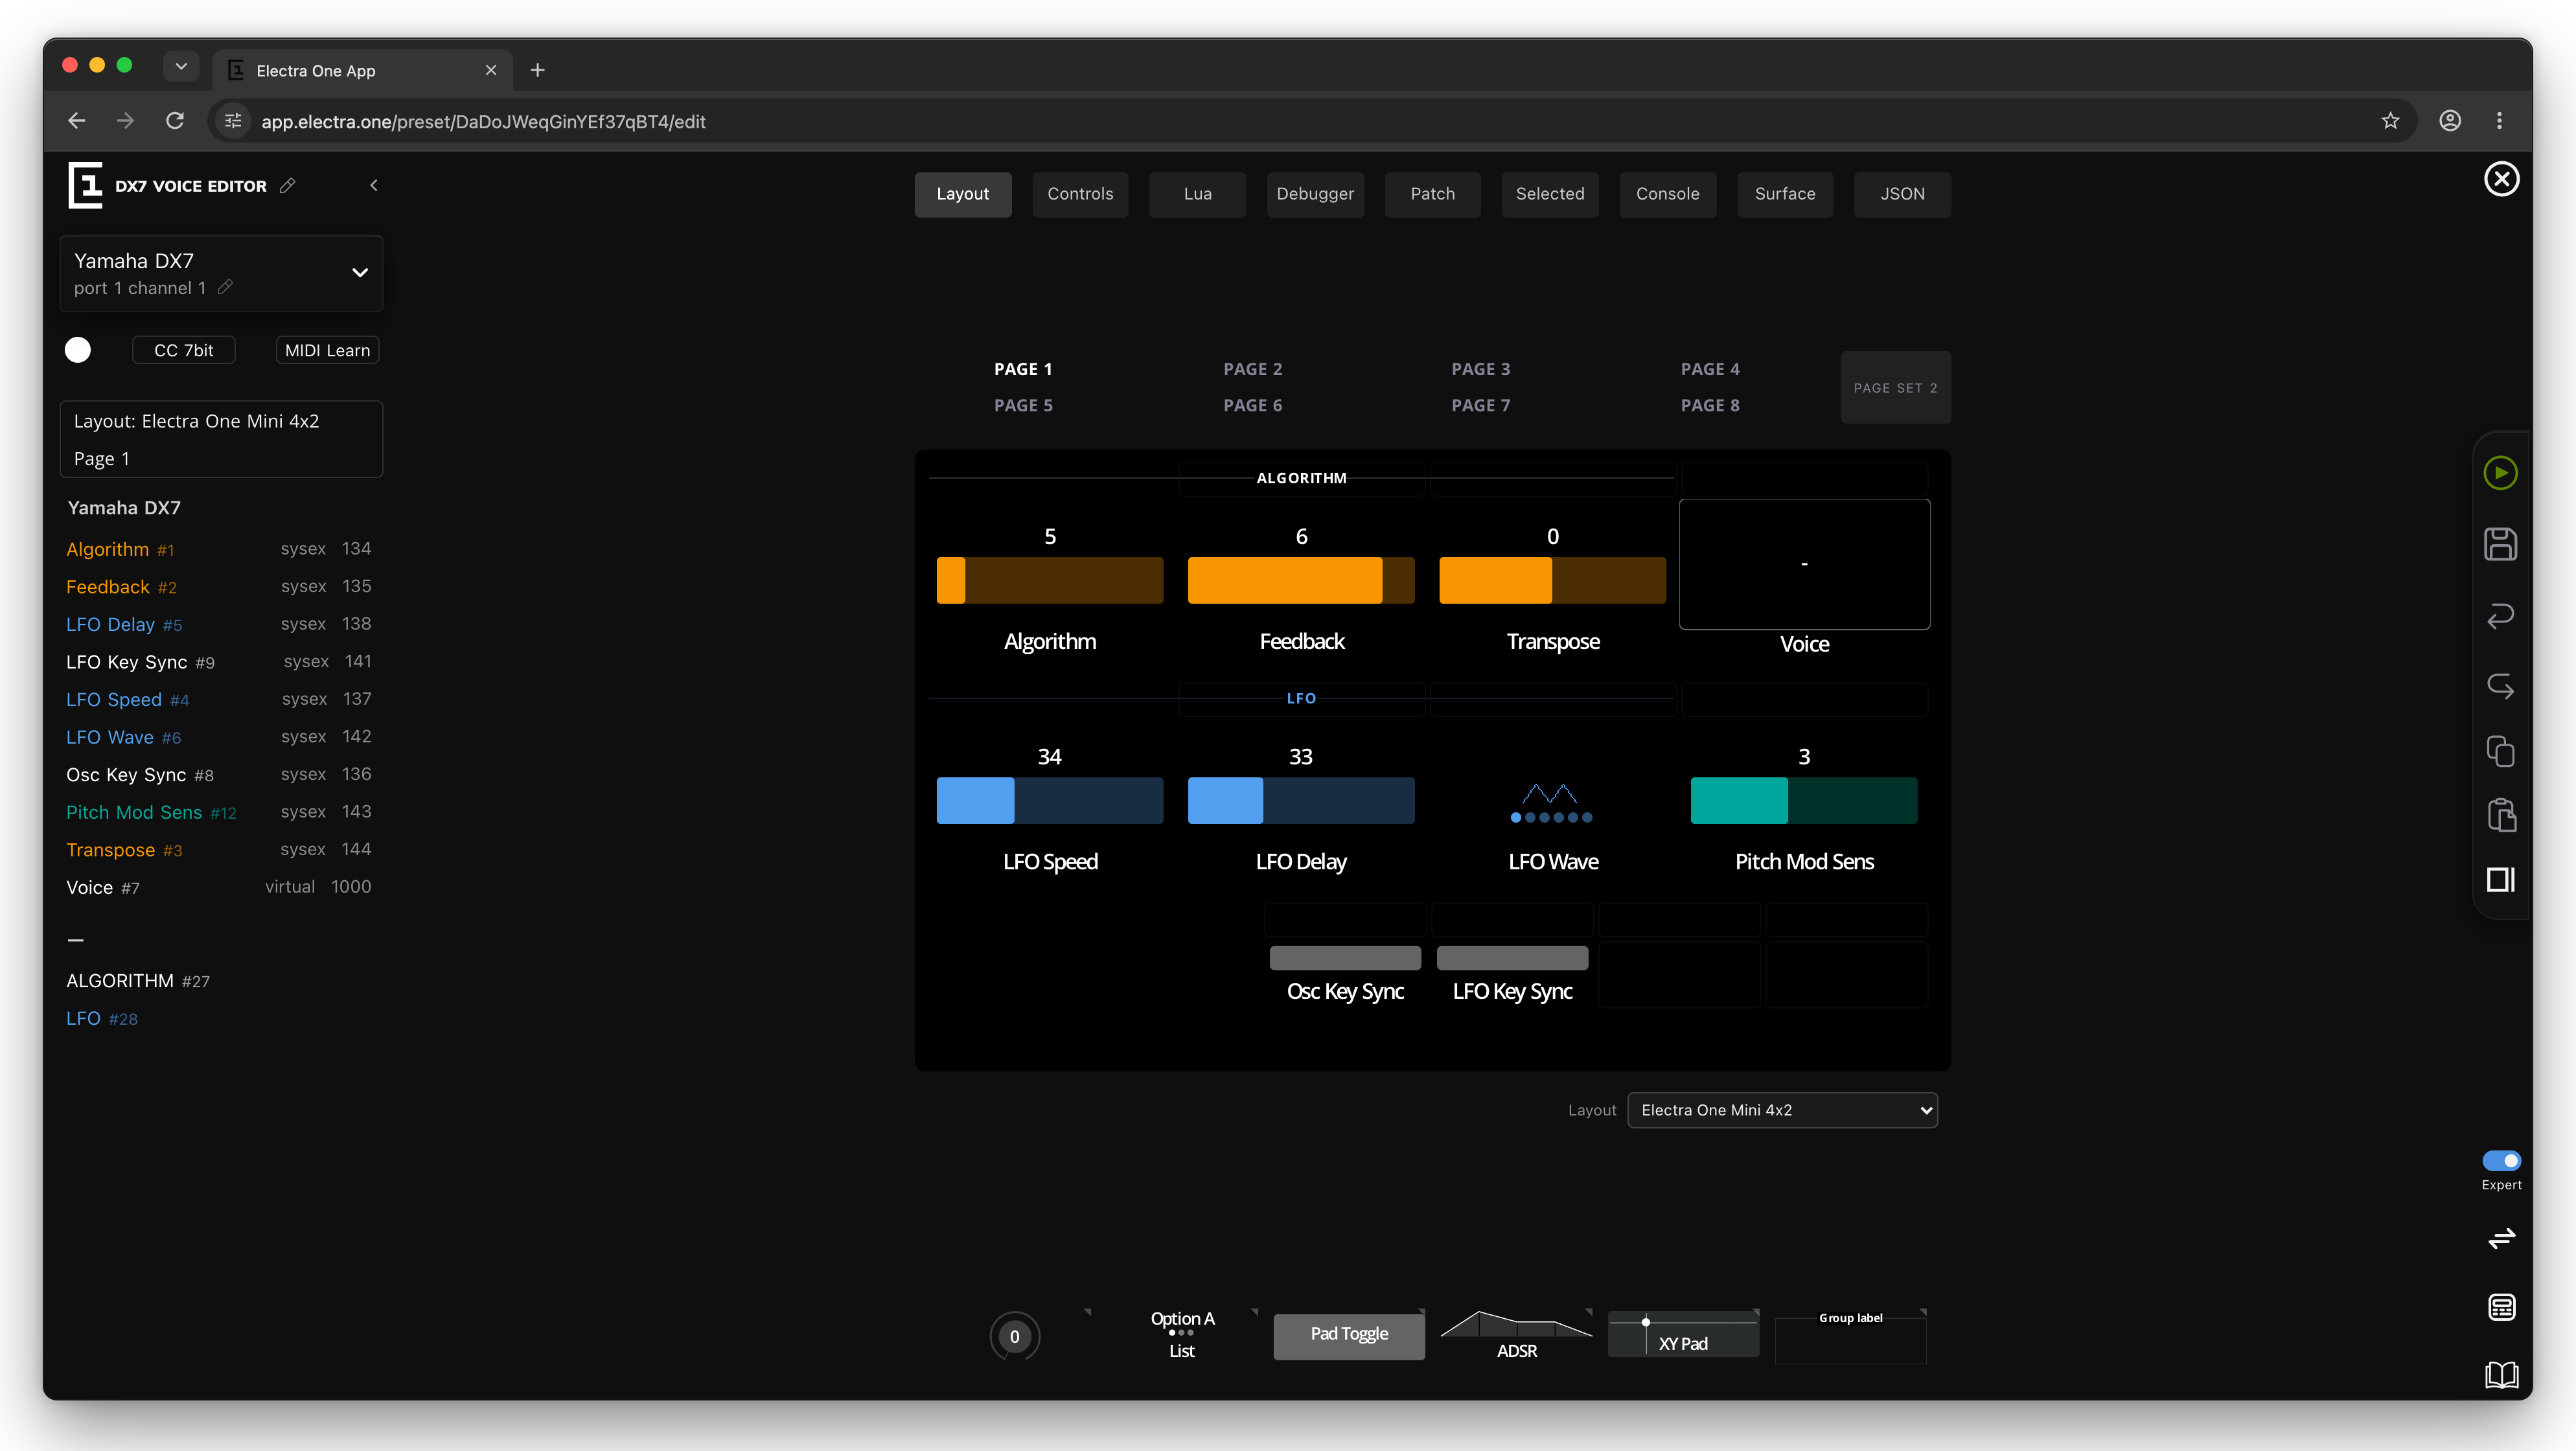Go to PAGE 8
The height and width of the screenshot is (1451, 2576).
tap(1710, 405)
